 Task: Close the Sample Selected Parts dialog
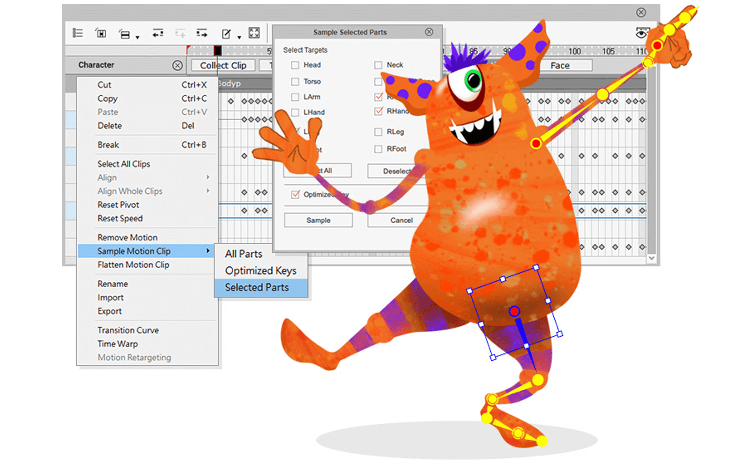click(x=429, y=32)
